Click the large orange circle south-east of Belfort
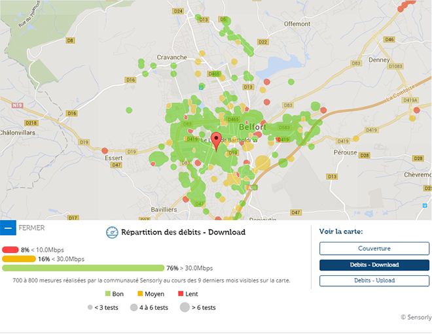The image size is (432, 334). pos(263,163)
